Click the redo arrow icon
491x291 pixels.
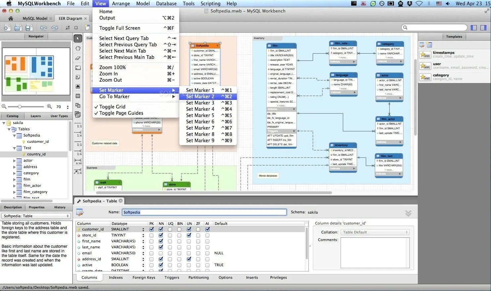pyautogui.click(x=55, y=28)
